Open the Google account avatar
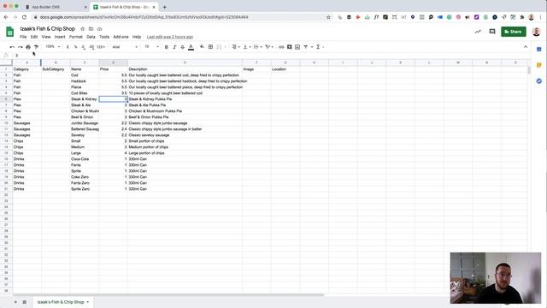Viewport: 547px width, 308px height. click(x=537, y=32)
